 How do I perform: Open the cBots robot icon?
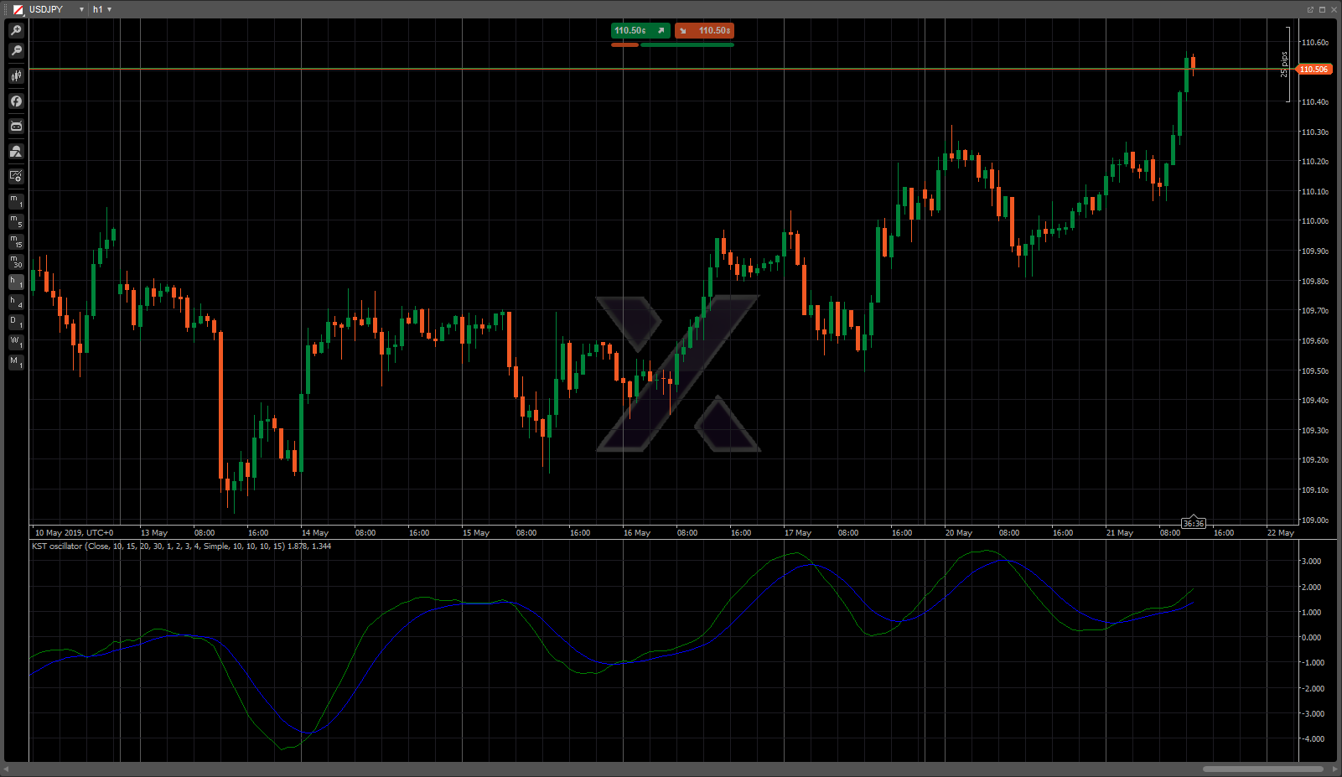point(16,127)
